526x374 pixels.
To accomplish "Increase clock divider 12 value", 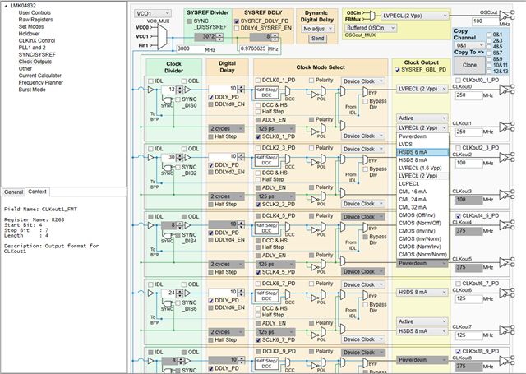I will (180, 88).
